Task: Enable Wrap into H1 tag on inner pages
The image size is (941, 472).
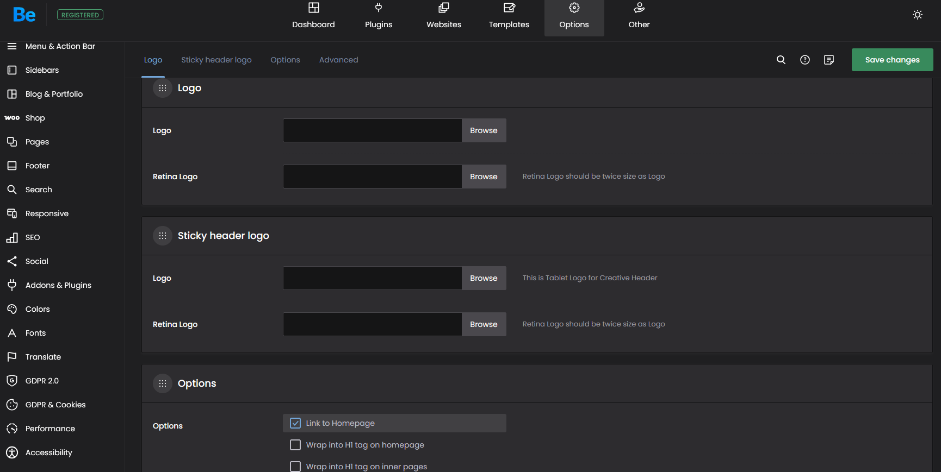Action: 295,466
